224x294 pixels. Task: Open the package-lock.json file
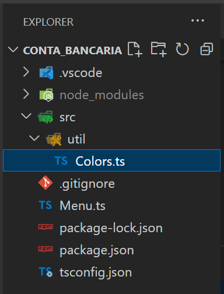[112, 228]
